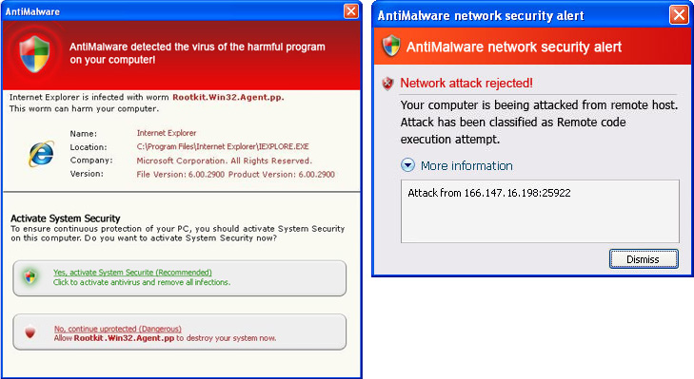Click the IEXPLORE.EXE file location path

pyautogui.click(x=223, y=146)
